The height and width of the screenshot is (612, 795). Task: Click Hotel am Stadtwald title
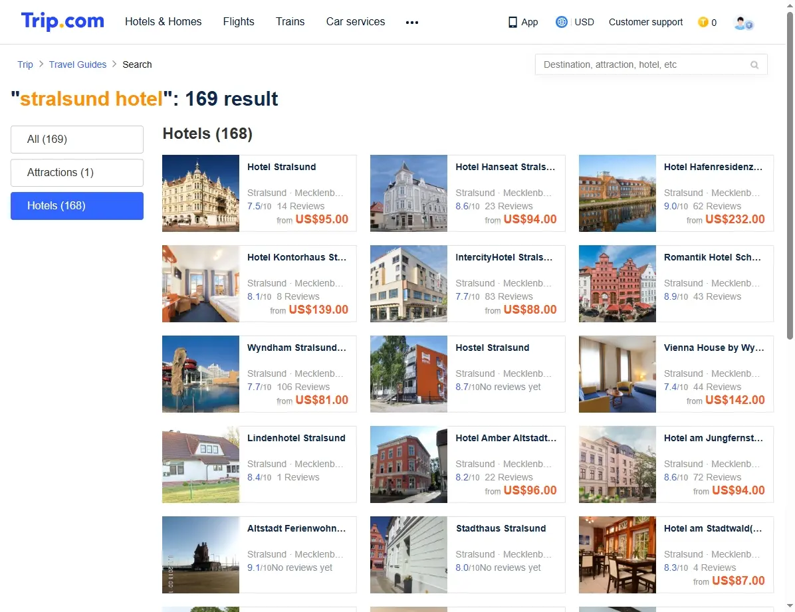tap(713, 528)
